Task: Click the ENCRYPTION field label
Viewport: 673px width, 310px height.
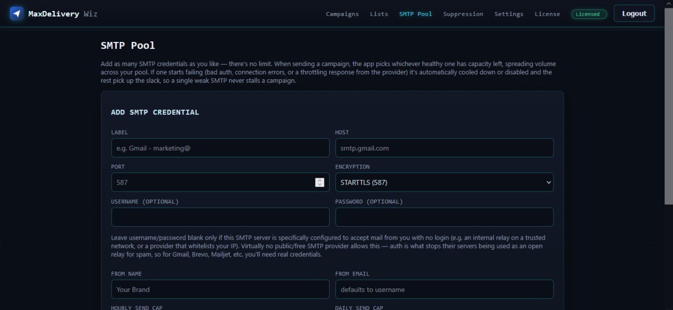Action: [352, 167]
